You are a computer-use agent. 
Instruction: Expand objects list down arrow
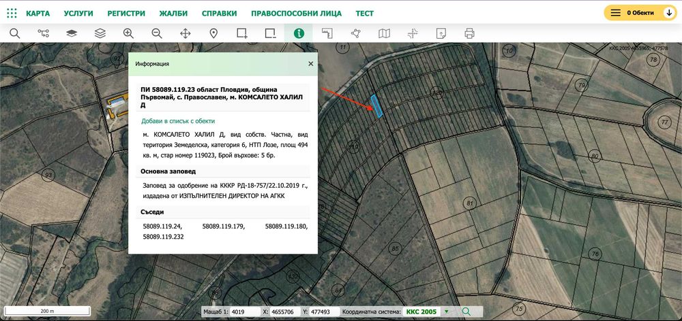click(669, 13)
